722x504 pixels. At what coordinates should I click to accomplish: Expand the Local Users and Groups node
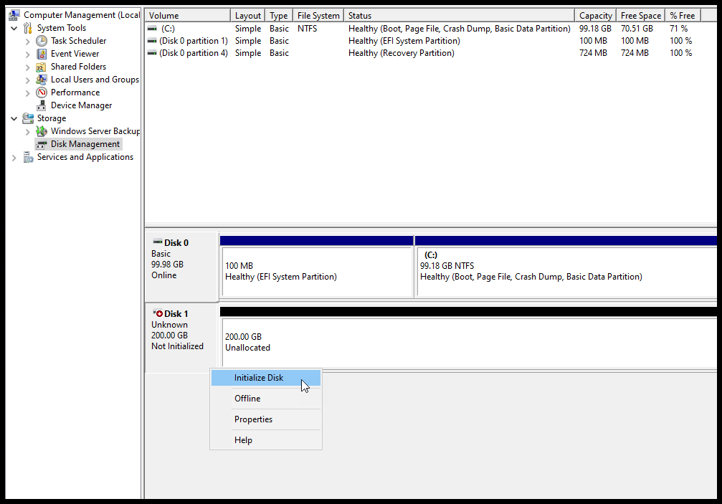pyautogui.click(x=28, y=80)
